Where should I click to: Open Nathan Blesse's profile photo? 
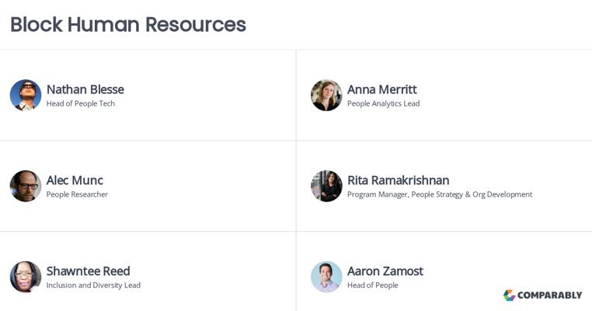tap(26, 95)
